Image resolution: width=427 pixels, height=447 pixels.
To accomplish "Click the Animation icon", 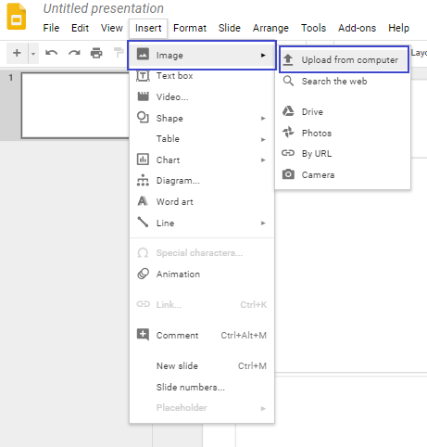I will tap(143, 274).
